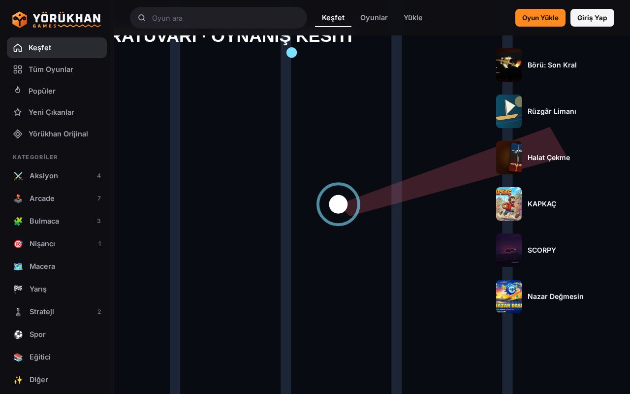Switch to the Oyunlar tab
630x394 pixels.
(x=374, y=18)
